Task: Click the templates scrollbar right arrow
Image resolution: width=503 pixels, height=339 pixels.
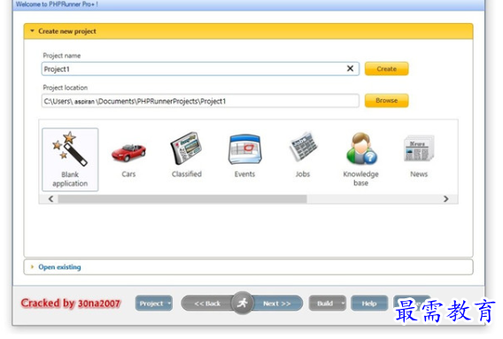Action: point(446,199)
